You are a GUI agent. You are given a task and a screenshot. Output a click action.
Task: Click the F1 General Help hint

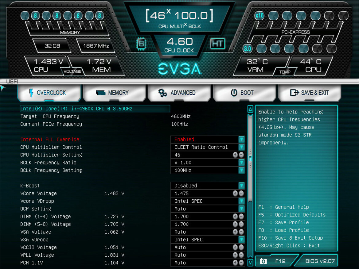click(283, 207)
